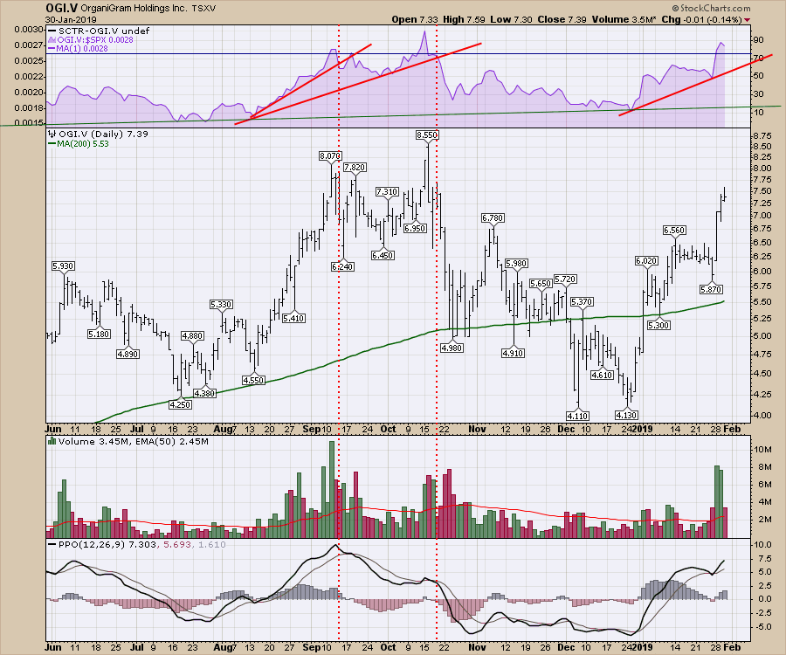Click the 4.910 price label
This screenshot has width=786, height=655.
click(513, 353)
